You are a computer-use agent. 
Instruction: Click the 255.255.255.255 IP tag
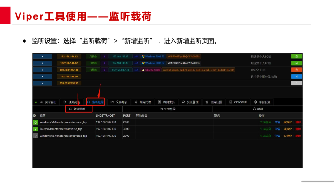pos(69,83)
